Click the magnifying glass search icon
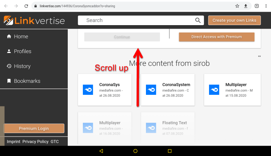The image size is (271, 156). [x=198, y=21]
